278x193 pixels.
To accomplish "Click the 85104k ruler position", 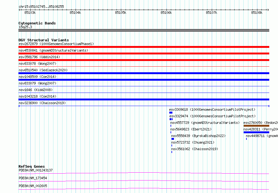I will click(x=75, y=13).
